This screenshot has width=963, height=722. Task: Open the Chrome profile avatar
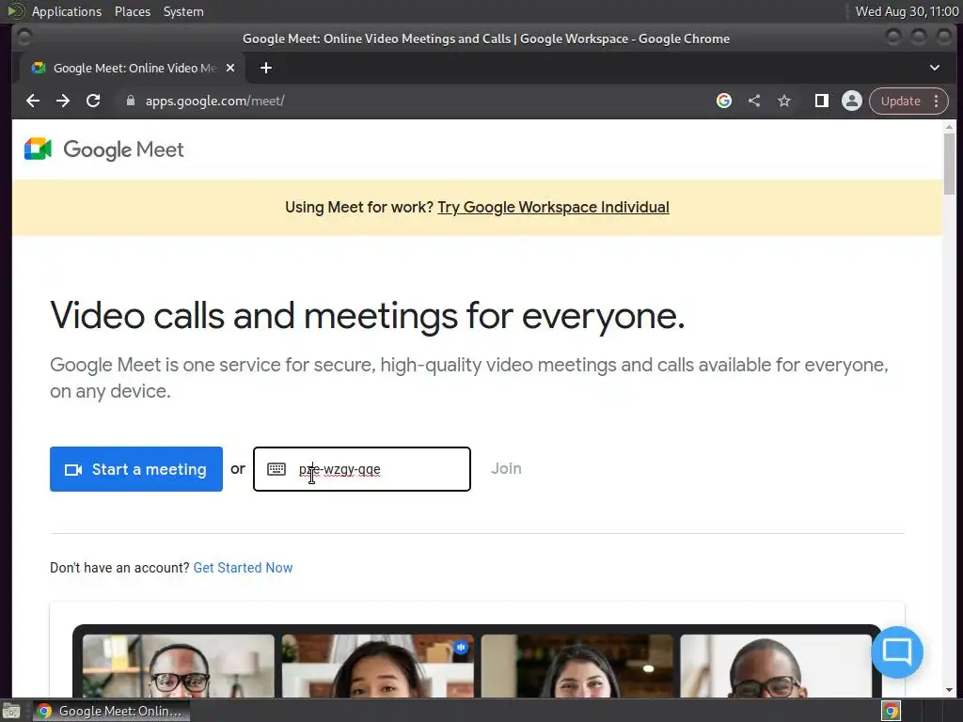point(852,101)
